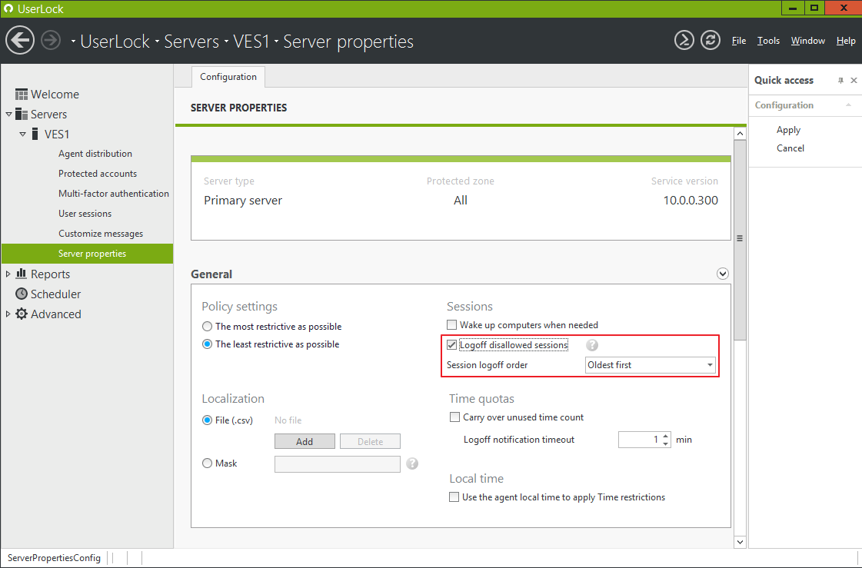
Task: Open Customize messages page
Action: (x=101, y=234)
